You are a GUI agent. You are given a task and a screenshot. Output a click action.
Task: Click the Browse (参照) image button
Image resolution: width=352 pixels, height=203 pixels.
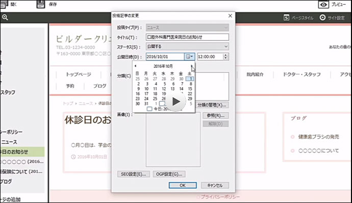pos(215,115)
